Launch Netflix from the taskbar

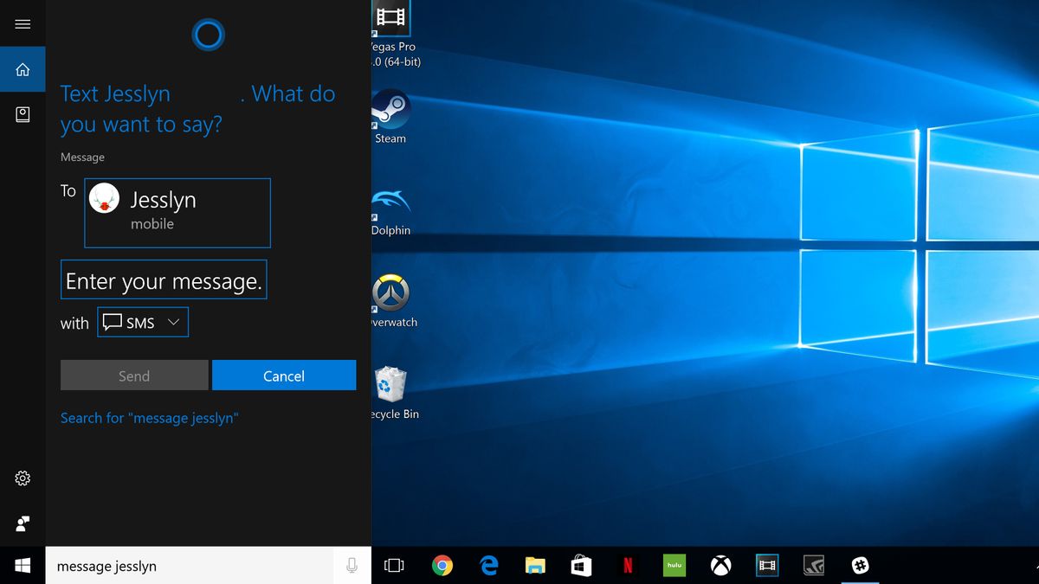627,565
